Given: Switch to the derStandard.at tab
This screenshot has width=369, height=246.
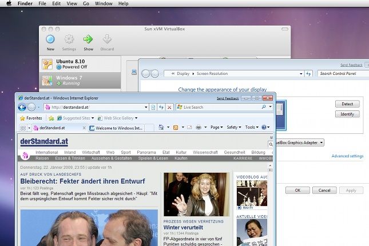Looking at the screenshot, I should pyautogui.click(x=57, y=128).
